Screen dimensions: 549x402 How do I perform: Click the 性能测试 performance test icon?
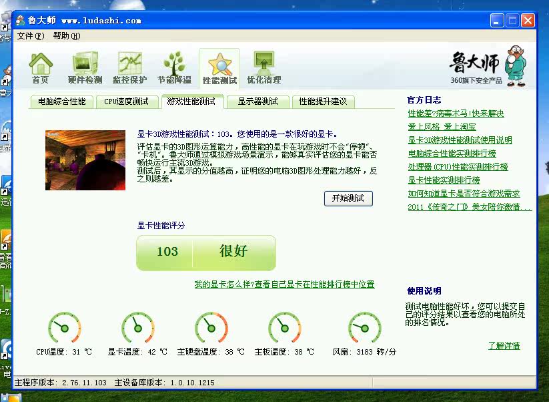click(219, 68)
